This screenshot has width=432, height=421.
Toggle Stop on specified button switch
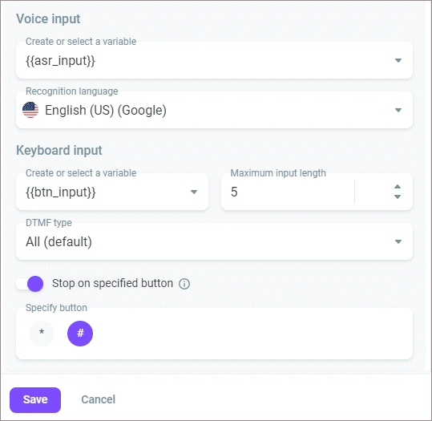(30, 284)
